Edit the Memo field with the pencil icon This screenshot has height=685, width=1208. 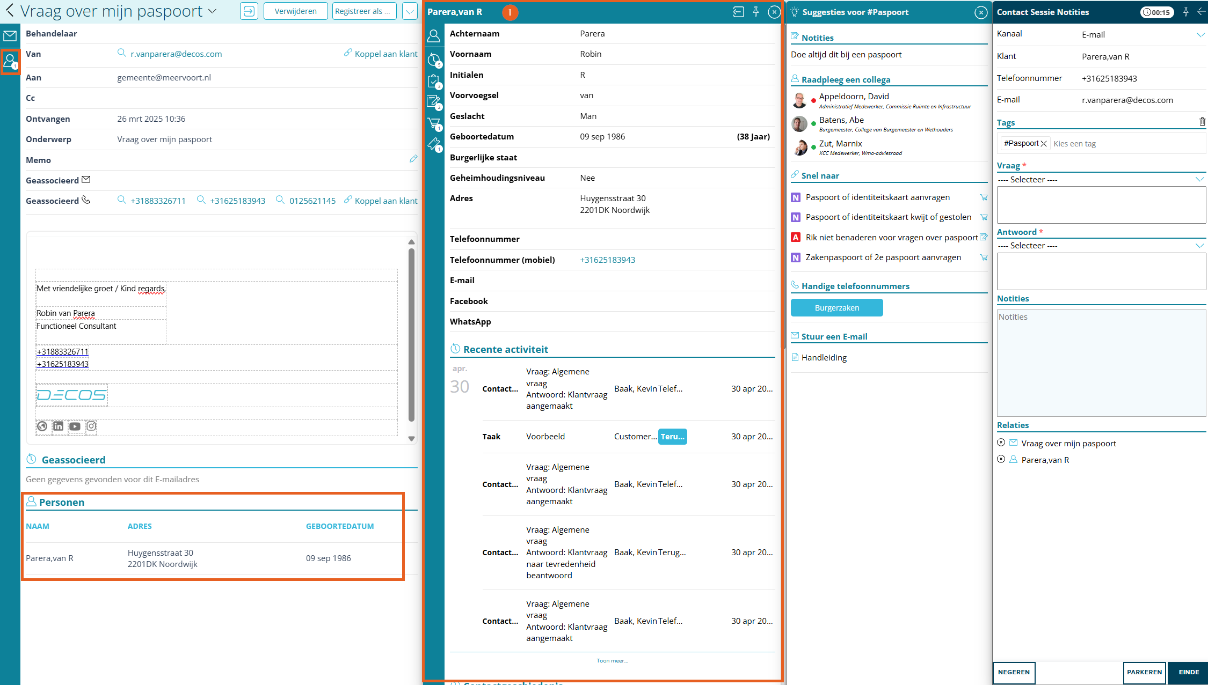pyautogui.click(x=413, y=159)
